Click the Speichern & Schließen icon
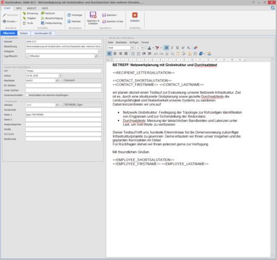The width and height of the screenshot is (277, 260). coord(93,15)
